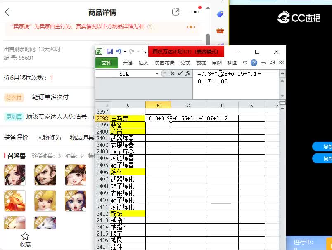Switch to the 公式 ribbon tab
Viewport: 332px width, 250px height.
185,63
